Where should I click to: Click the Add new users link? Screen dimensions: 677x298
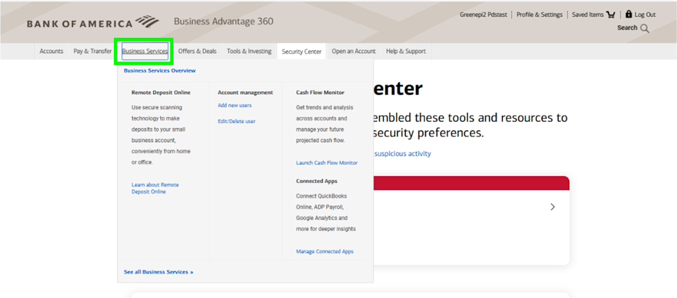tap(235, 106)
